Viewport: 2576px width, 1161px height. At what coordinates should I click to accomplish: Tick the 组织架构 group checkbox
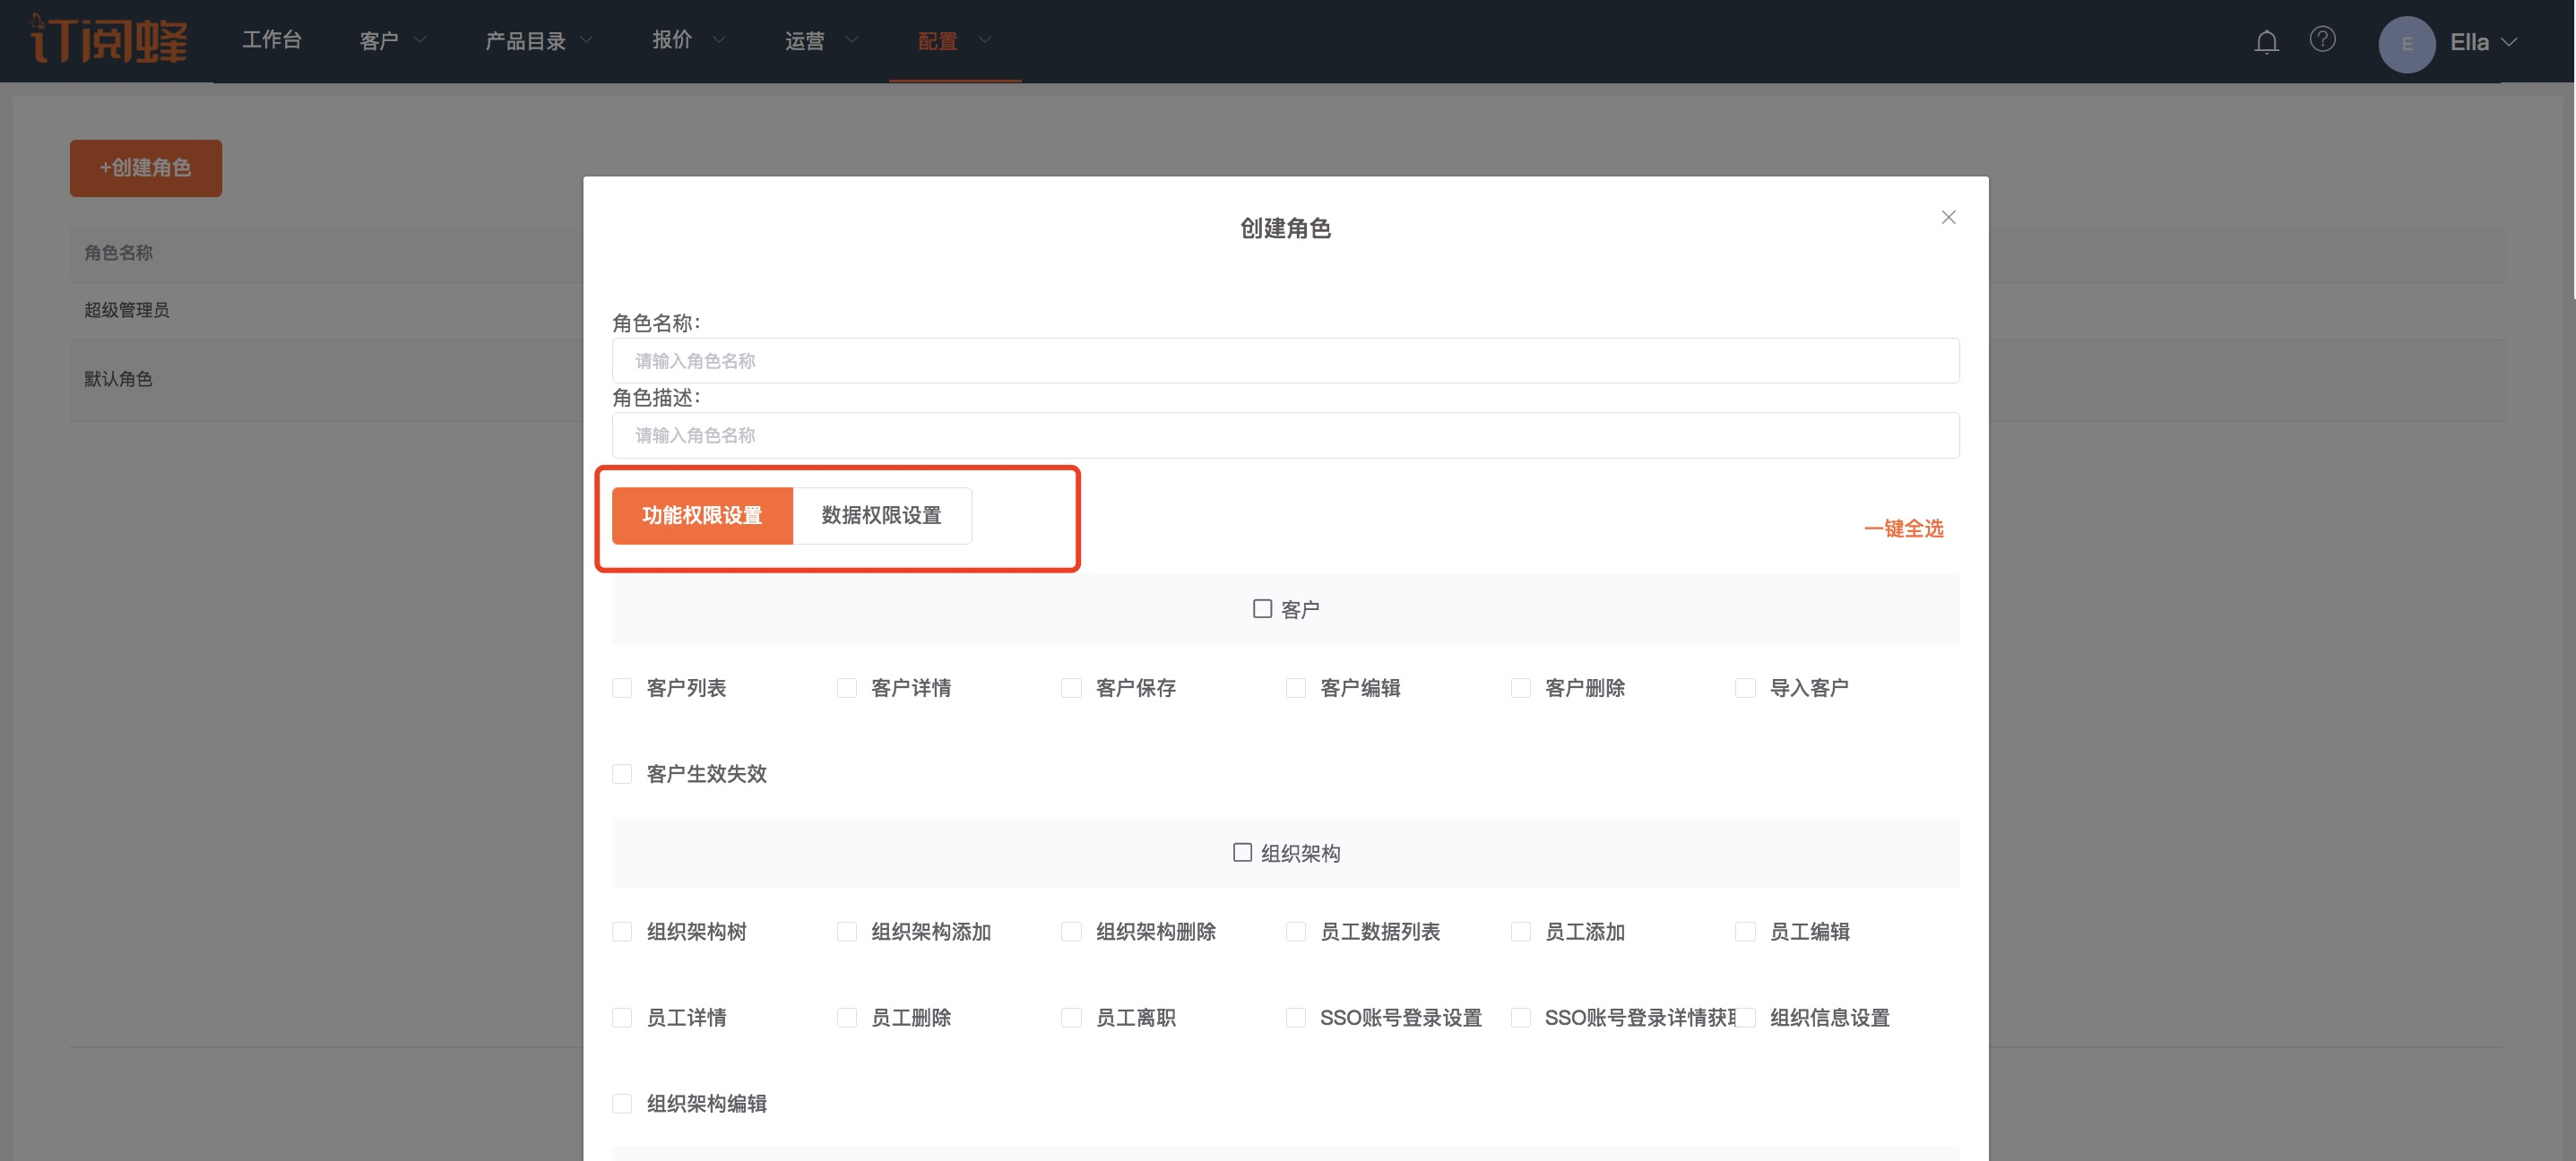(x=1242, y=852)
